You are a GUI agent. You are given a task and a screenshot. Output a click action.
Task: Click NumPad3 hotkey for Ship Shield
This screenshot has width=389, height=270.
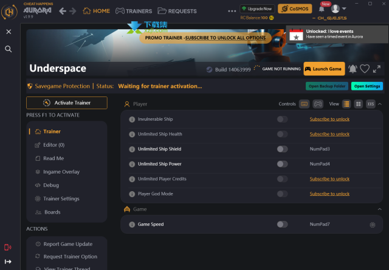point(320,149)
